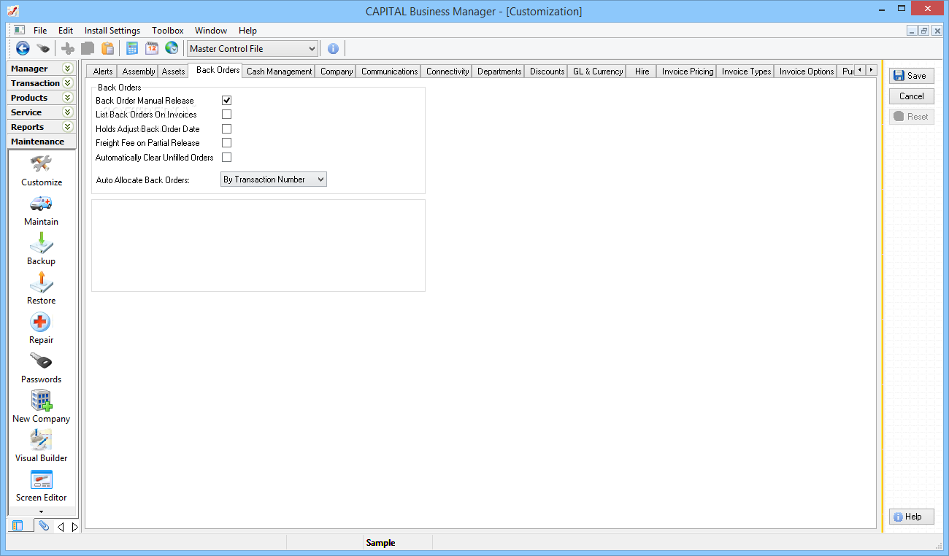Switch to the Invoice Pricing tab
Image resolution: width=949 pixels, height=556 pixels.
pyautogui.click(x=688, y=72)
